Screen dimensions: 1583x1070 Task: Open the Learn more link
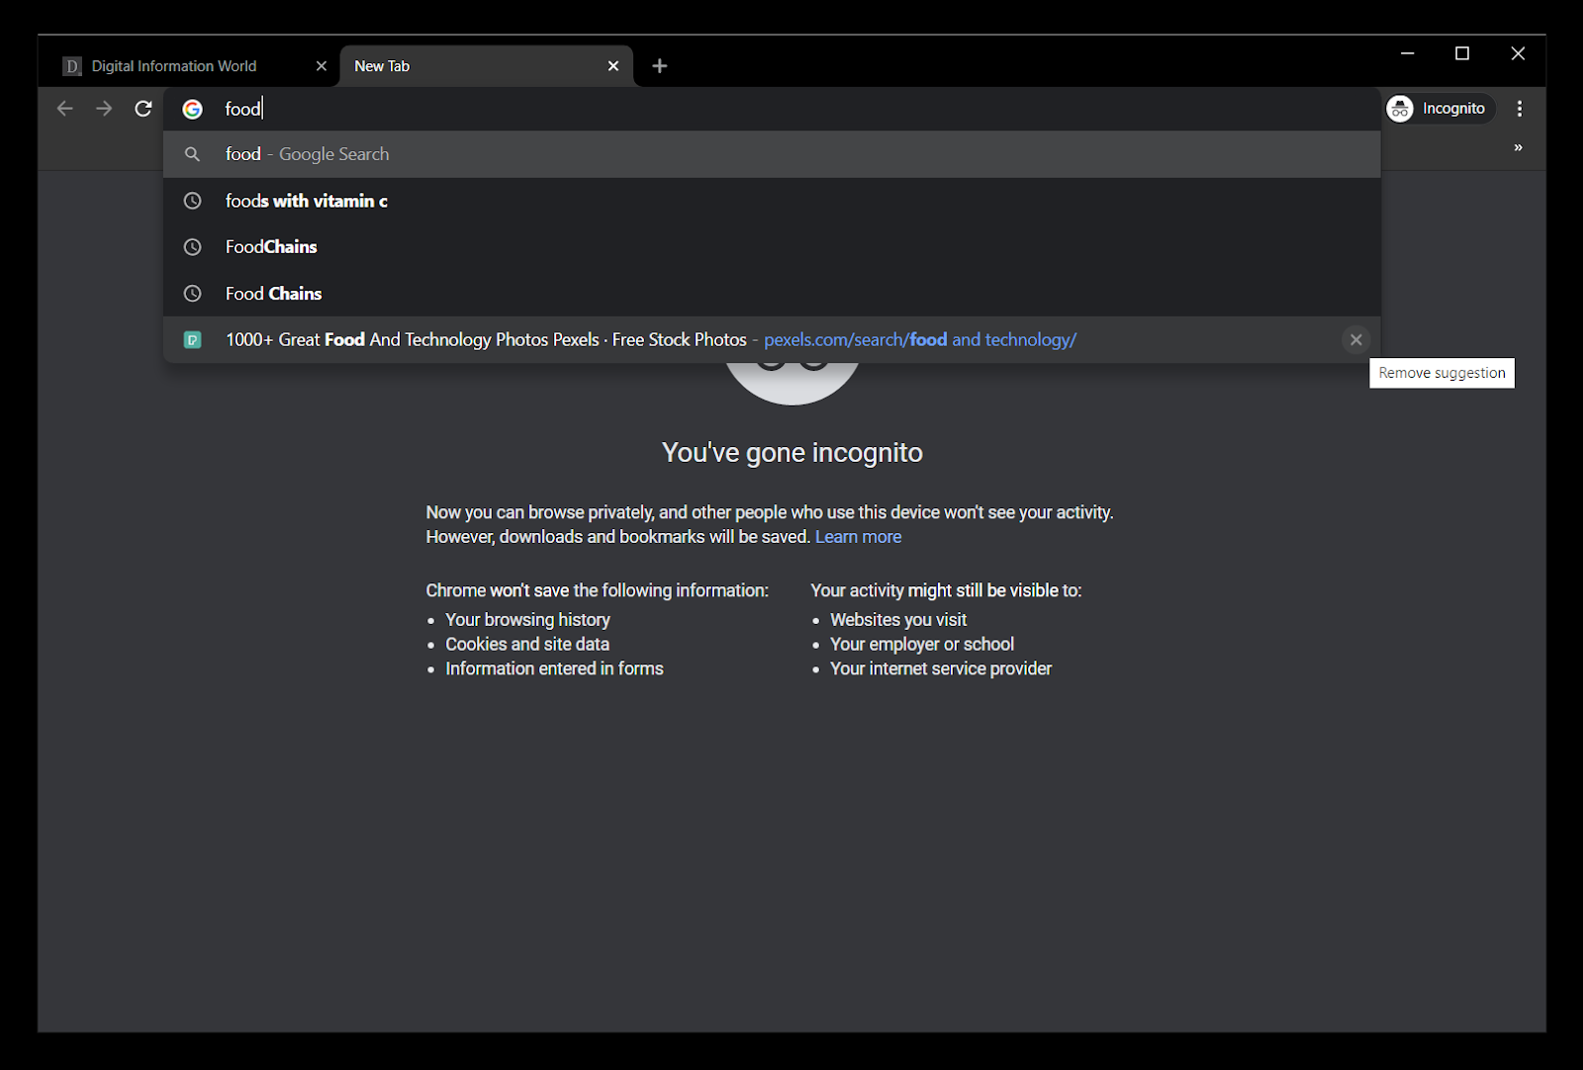(858, 536)
